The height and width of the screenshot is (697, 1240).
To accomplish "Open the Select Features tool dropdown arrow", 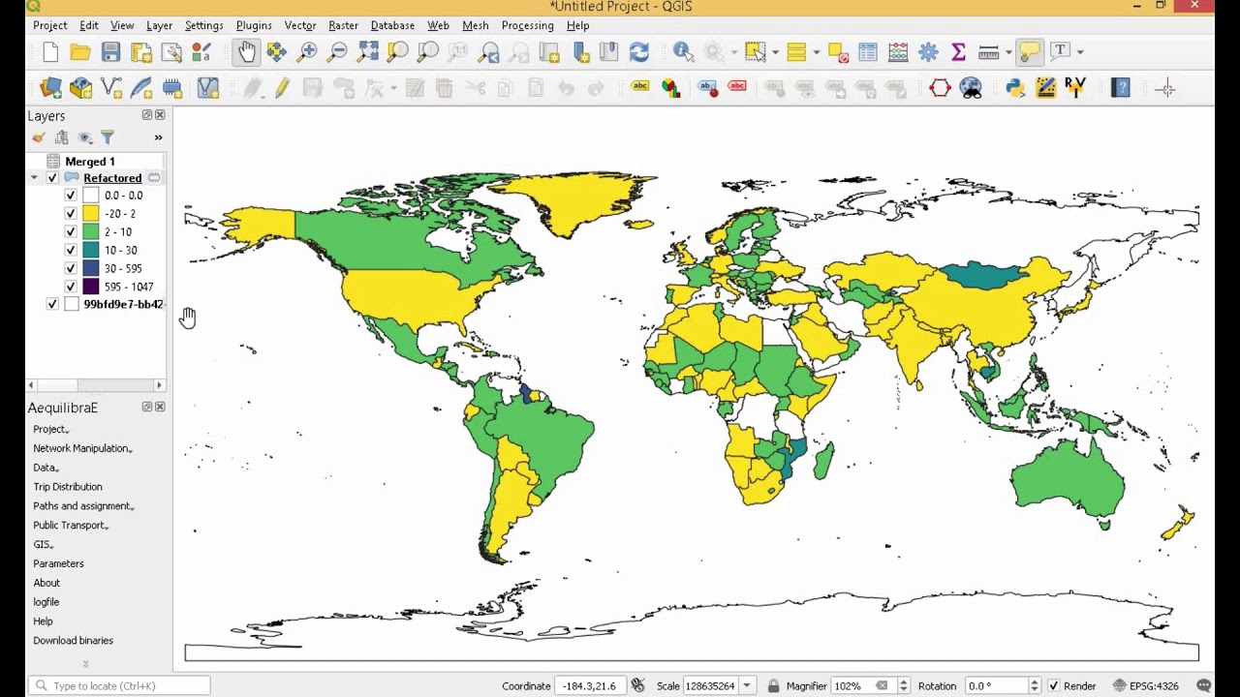I will [775, 52].
